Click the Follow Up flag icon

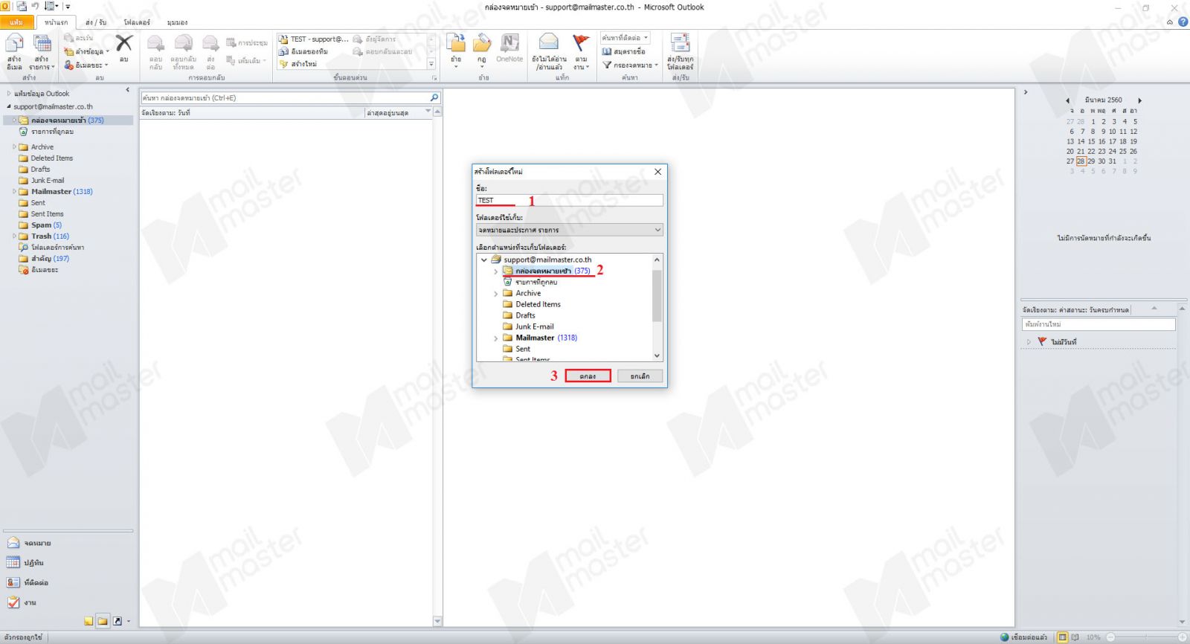tap(581, 43)
